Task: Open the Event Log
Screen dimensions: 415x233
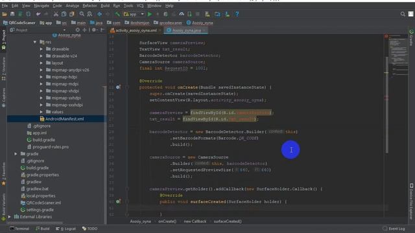Action: (x=394, y=228)
